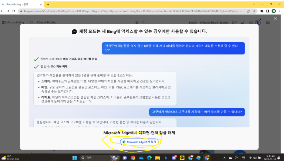286x161 pixels.
Task: Open the Chrome profile avatar
Action: point(274,11)
